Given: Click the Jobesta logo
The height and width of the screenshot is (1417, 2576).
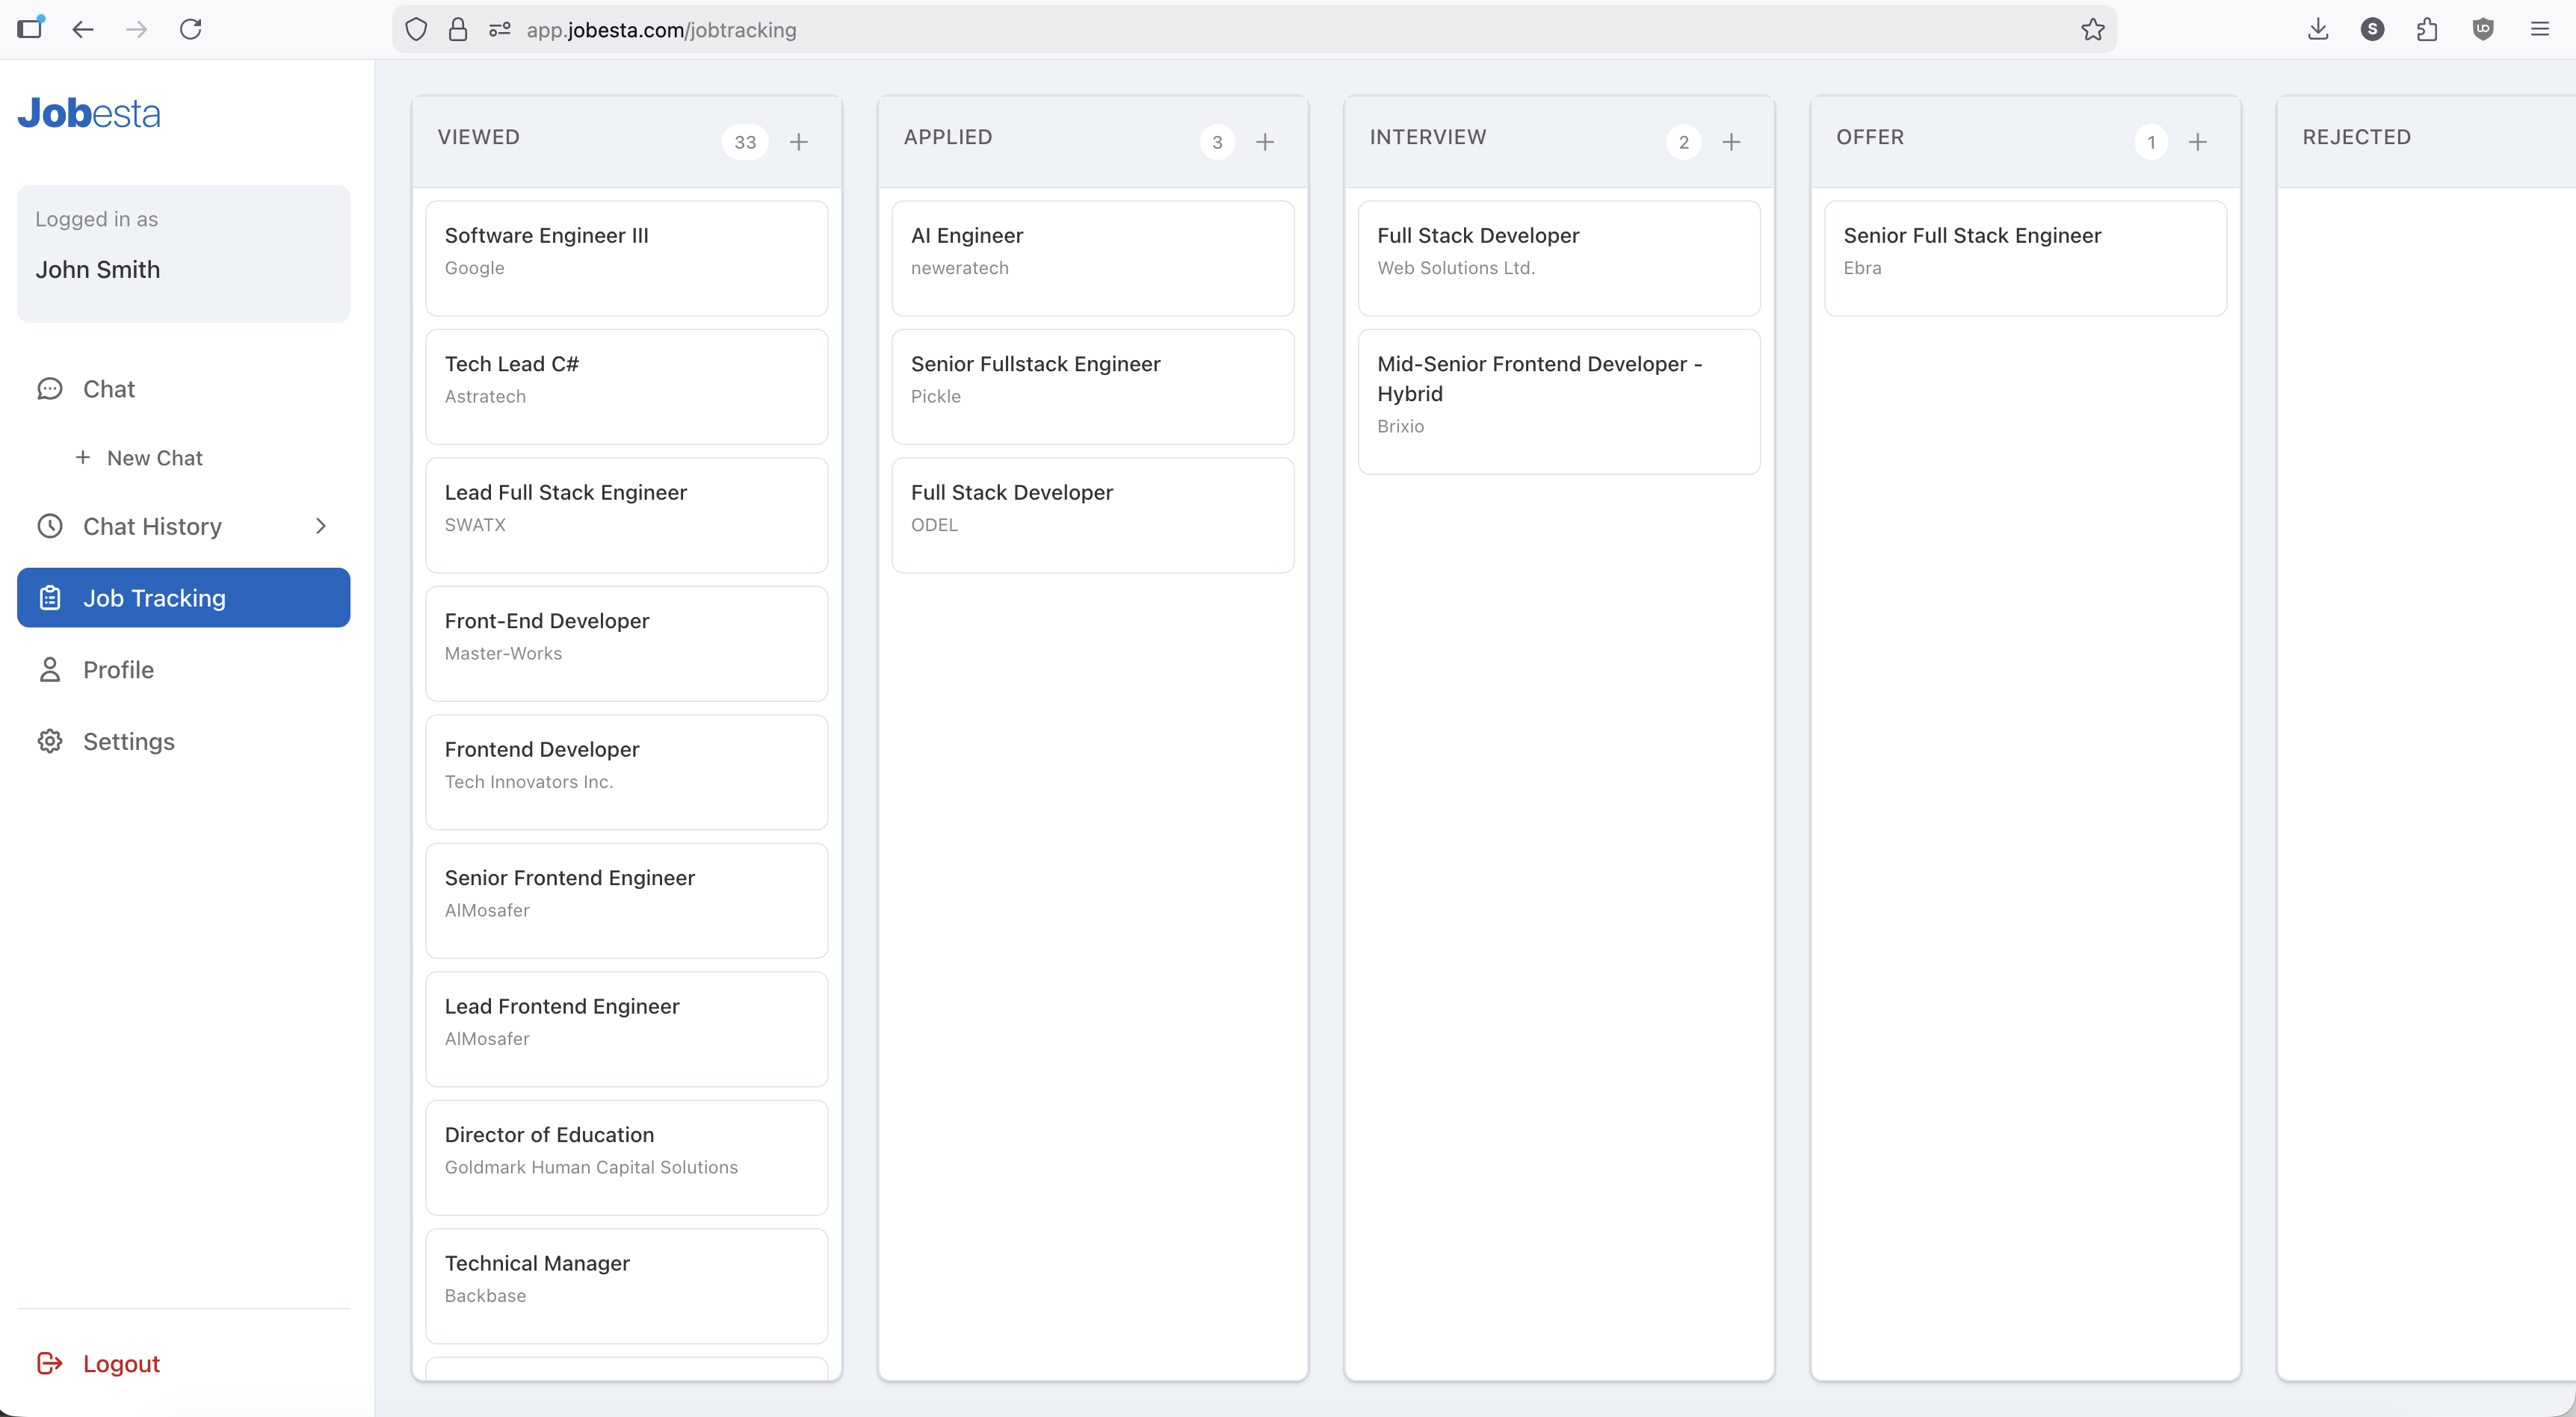Looking at the screenshot, I should tap(89, 113).
